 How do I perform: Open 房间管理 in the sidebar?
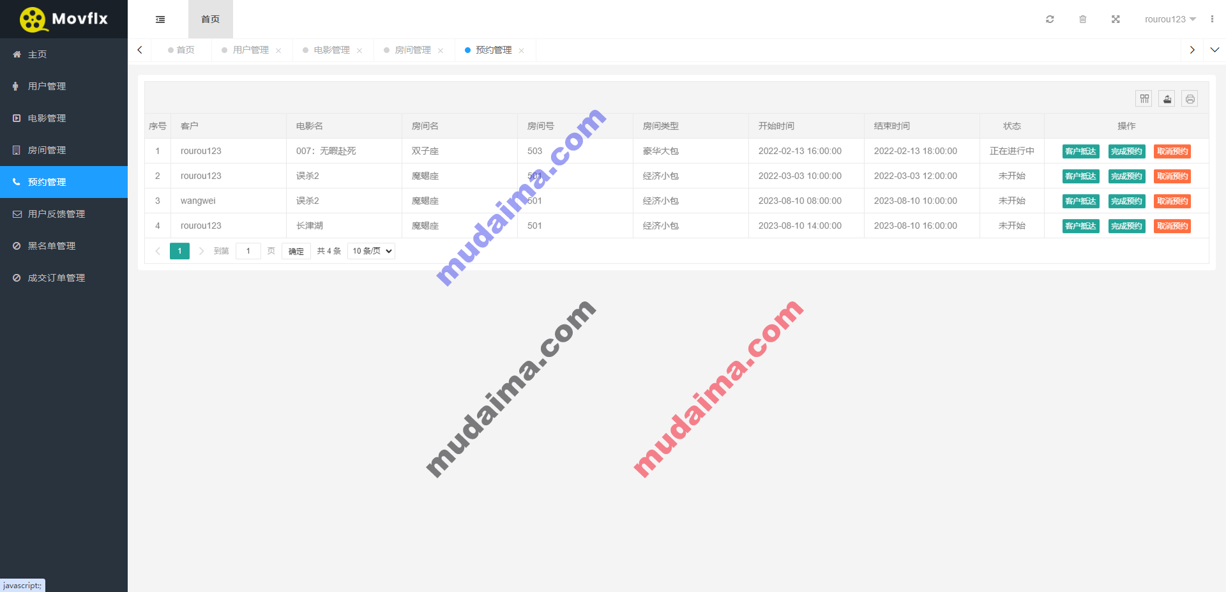coord(64,150)
